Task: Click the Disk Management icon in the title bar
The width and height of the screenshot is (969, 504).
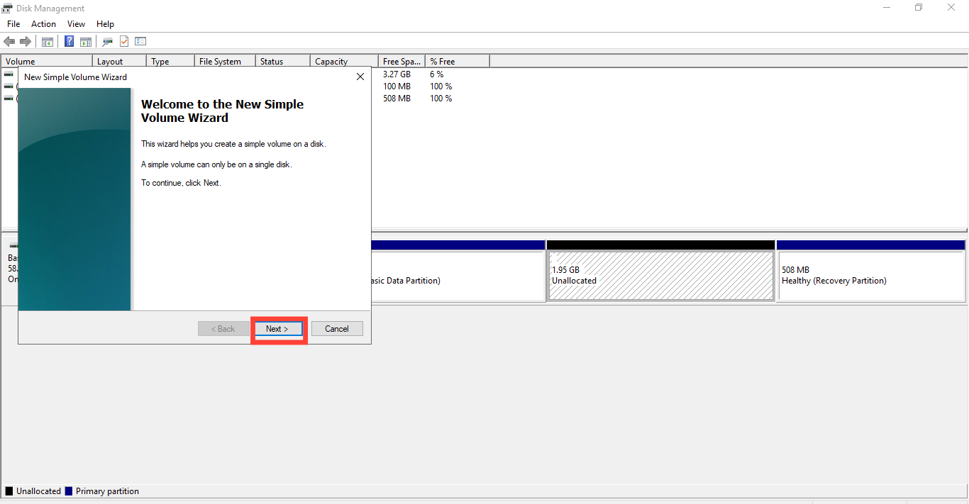Action: click(7, 8)
